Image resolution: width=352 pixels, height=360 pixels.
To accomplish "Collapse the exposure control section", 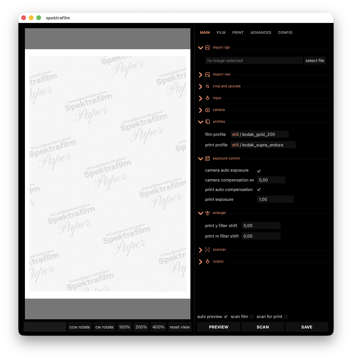I will (x=201, y=159).
